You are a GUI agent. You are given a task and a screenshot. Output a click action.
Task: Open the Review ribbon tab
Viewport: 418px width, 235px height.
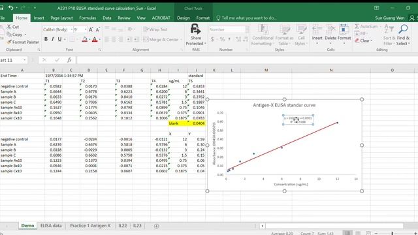coord(124,18)
